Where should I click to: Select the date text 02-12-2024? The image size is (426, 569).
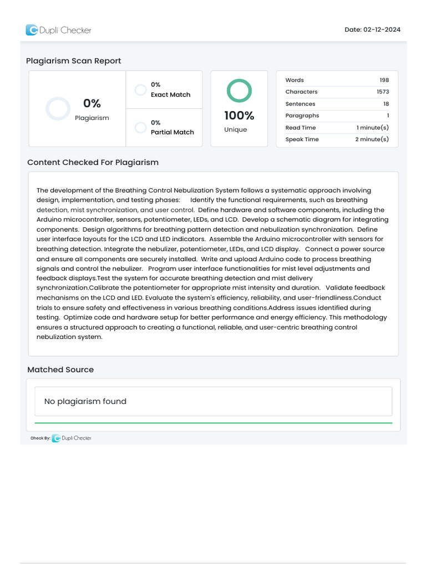point(382,30)
